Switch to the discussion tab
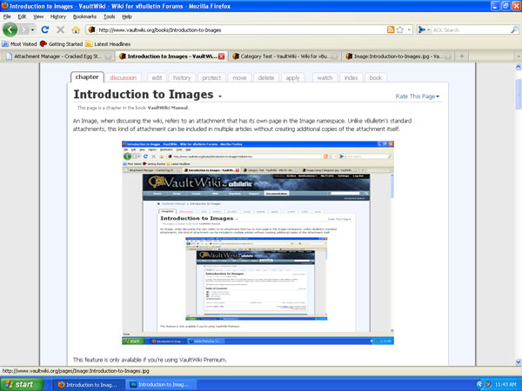 [123, 77]
